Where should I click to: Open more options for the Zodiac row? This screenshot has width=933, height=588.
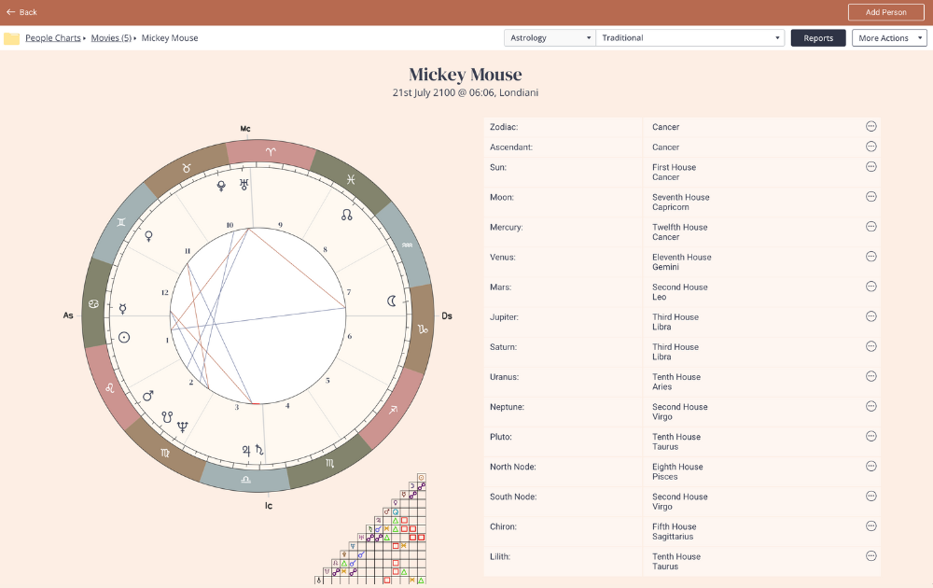tap(871, 126)
